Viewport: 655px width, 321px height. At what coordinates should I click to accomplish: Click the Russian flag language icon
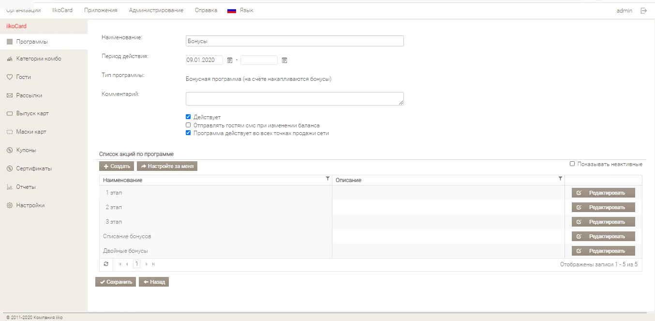pyautogui.click(x=232, y=11)
